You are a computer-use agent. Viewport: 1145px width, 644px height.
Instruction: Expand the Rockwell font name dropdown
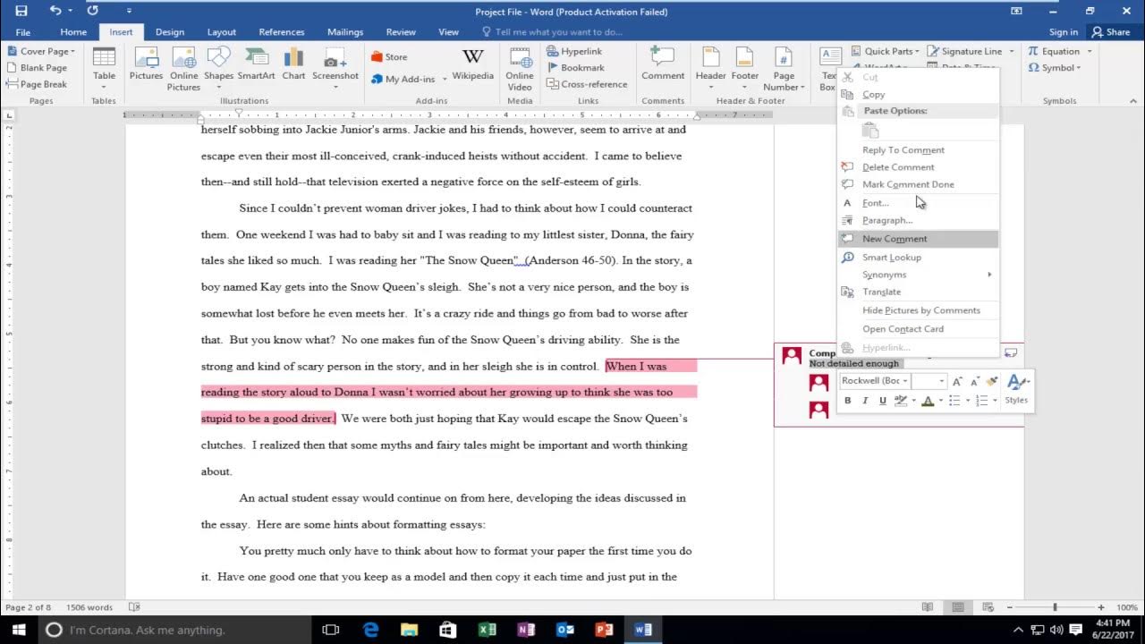coord(905,381)
